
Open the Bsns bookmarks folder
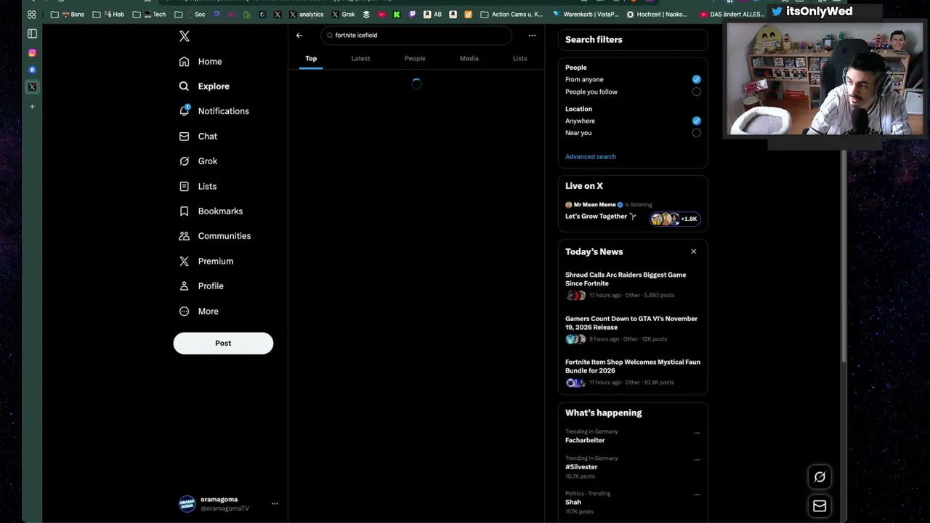click(67, 15)
